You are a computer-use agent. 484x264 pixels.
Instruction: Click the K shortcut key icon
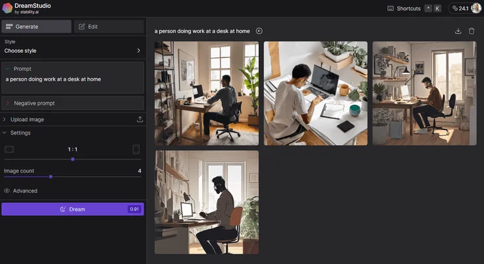pos(437,8)
